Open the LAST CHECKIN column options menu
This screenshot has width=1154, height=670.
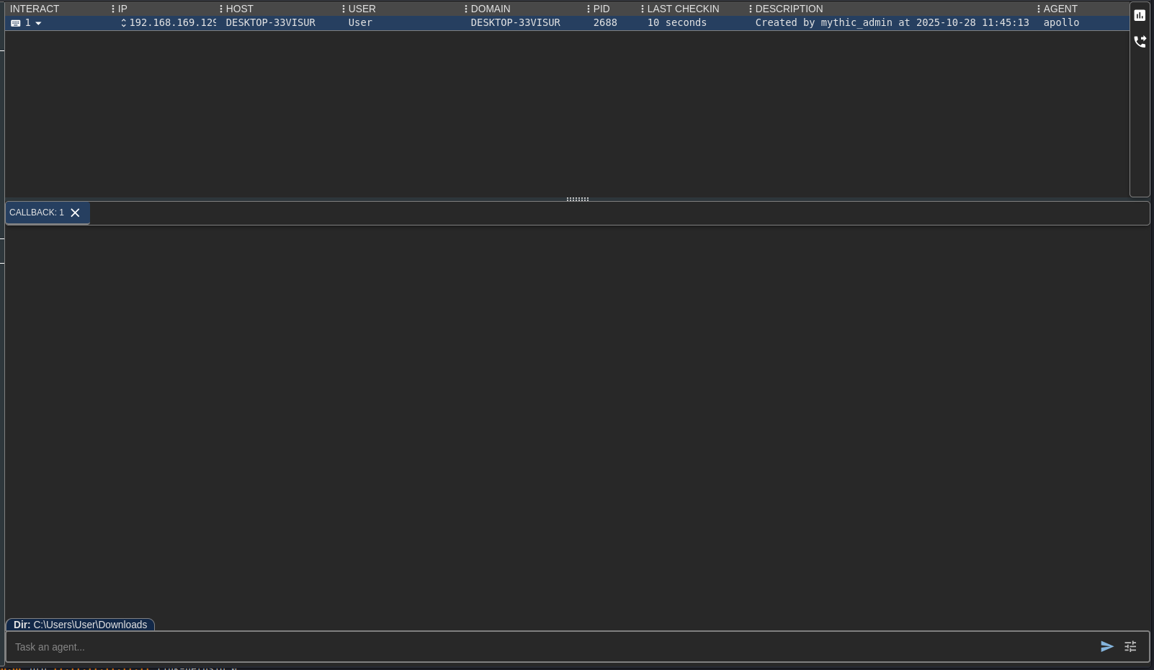tap(643, 9)
